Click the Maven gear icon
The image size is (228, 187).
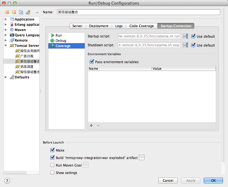point(12,30)
